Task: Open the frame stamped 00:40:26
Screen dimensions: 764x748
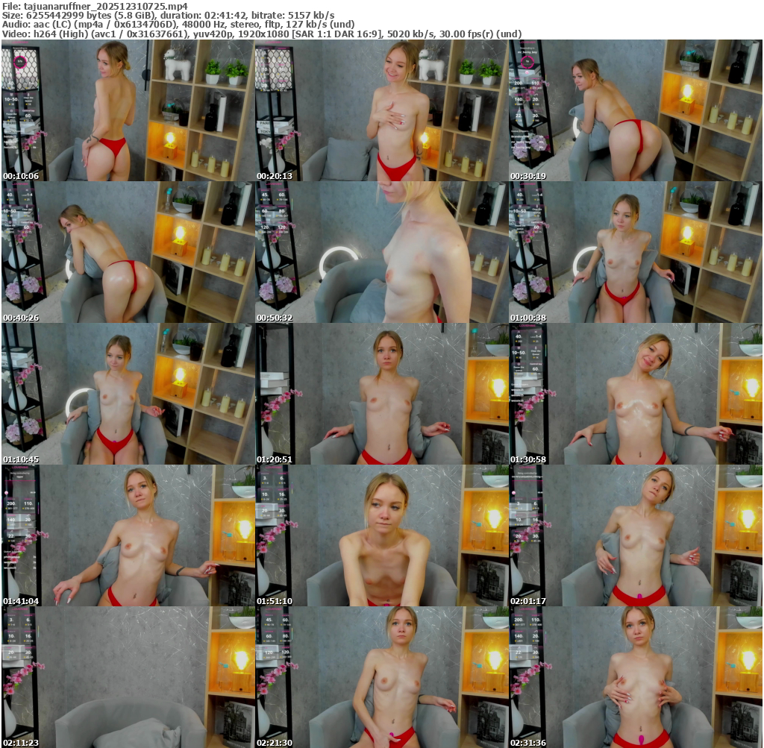Action: coord(128,252)
